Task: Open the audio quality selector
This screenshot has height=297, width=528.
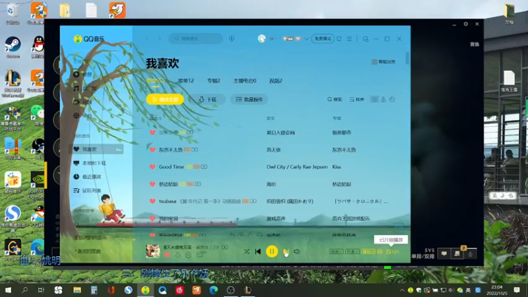Action: click(x=352, y=251)
